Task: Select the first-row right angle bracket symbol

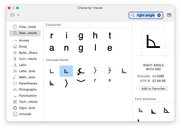Action: tap(95, 70)
